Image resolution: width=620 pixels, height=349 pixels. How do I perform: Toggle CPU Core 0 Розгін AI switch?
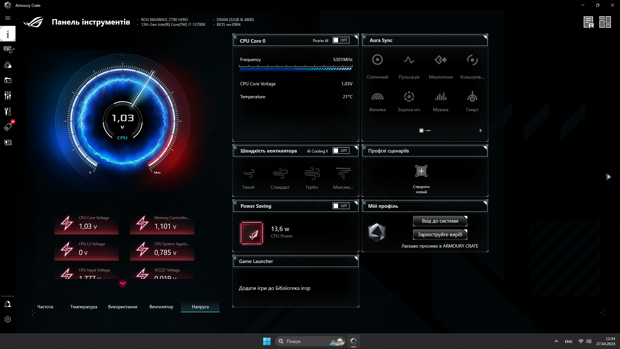pos(341,40)
